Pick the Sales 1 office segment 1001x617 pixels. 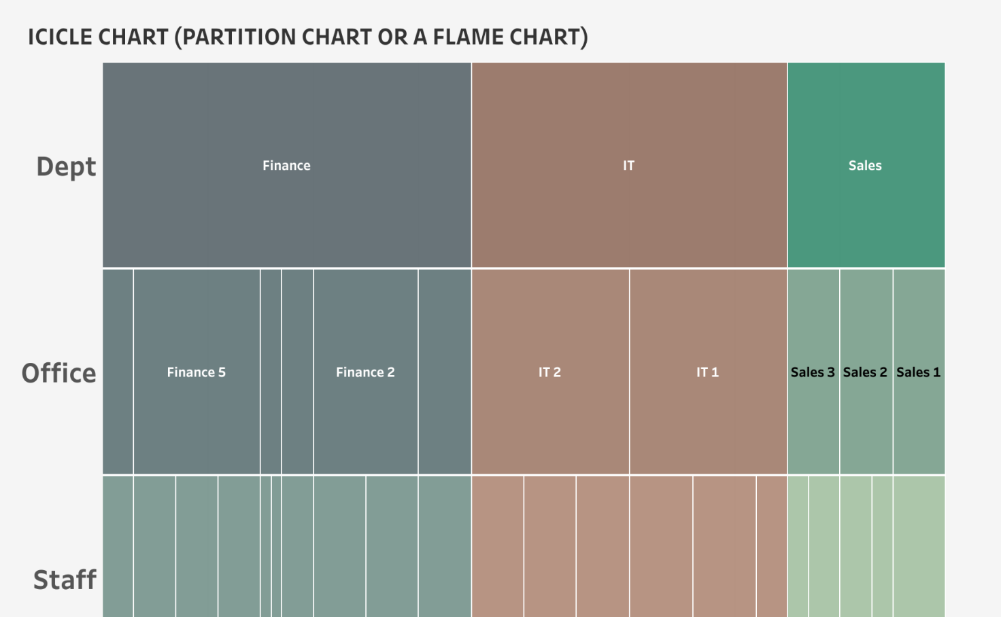click(x=918, y=372)
